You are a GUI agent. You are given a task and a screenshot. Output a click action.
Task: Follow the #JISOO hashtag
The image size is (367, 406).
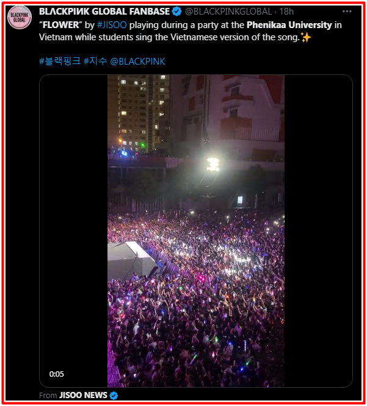(112, 25)
